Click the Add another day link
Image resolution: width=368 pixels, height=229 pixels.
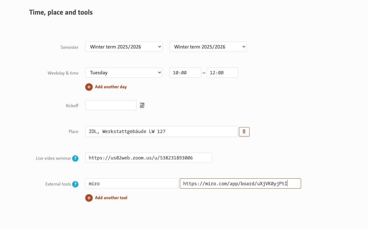click(111, 87)
